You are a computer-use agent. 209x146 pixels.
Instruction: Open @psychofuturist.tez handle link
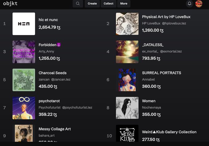[77, 108]
